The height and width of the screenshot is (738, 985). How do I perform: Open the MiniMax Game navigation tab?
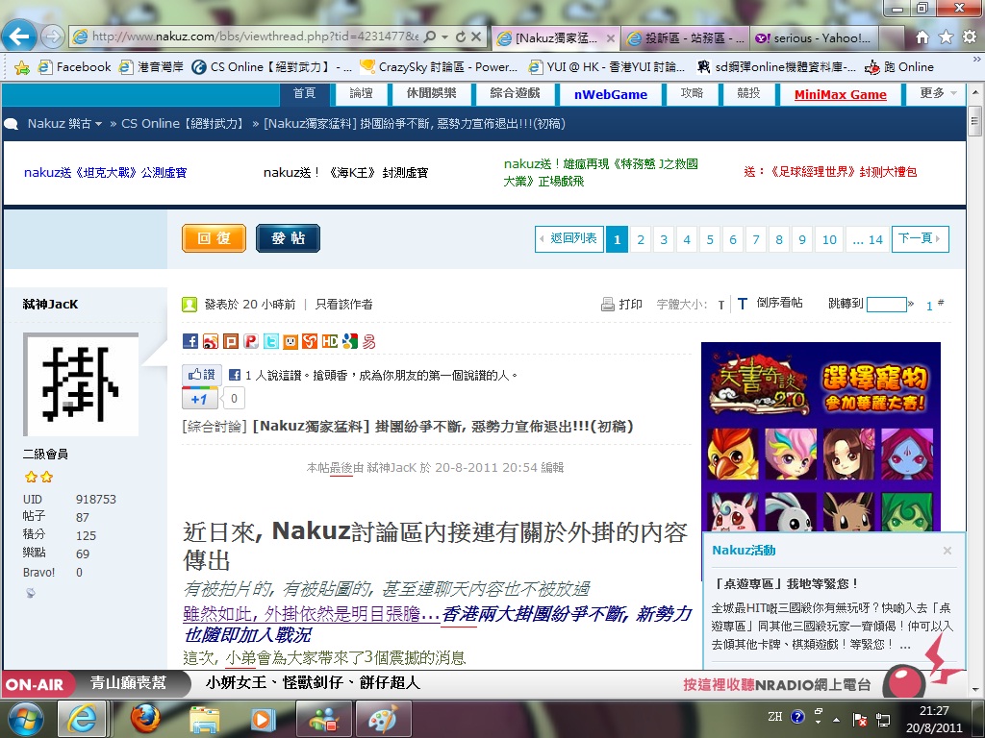(841, 94)
